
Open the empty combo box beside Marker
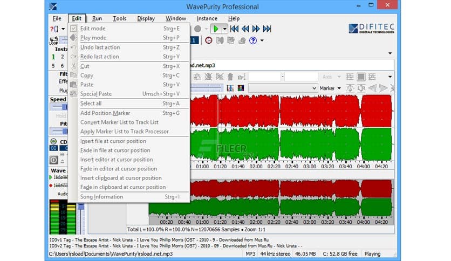click(x=283, y=88)
